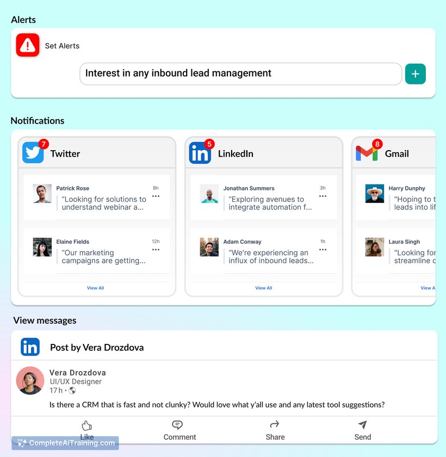446x457 pixels.
Task: Open more options for Patrick Rose's tweet
Action: click(156, 196)
